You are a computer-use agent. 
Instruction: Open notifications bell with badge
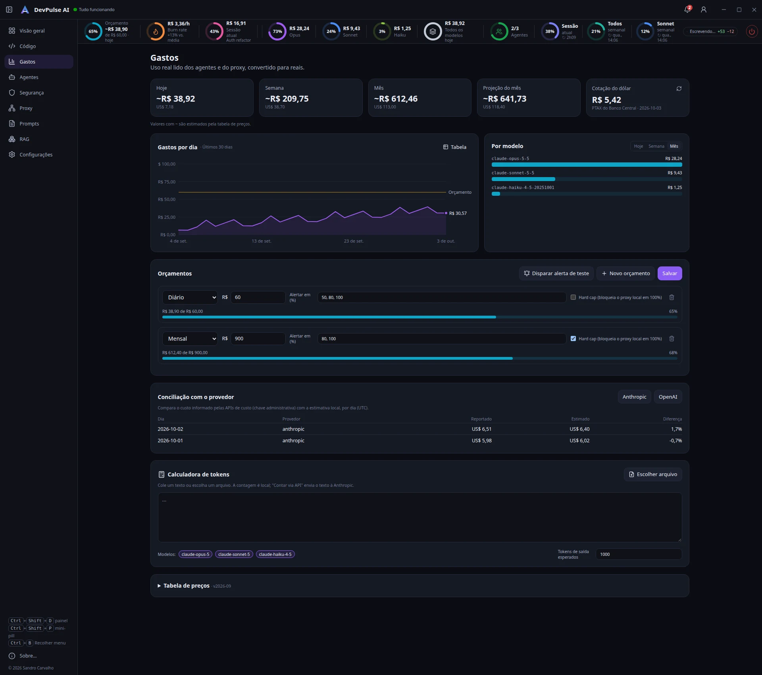coord(688,9)
